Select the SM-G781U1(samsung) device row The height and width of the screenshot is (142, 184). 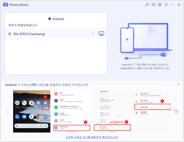point(47,34)
